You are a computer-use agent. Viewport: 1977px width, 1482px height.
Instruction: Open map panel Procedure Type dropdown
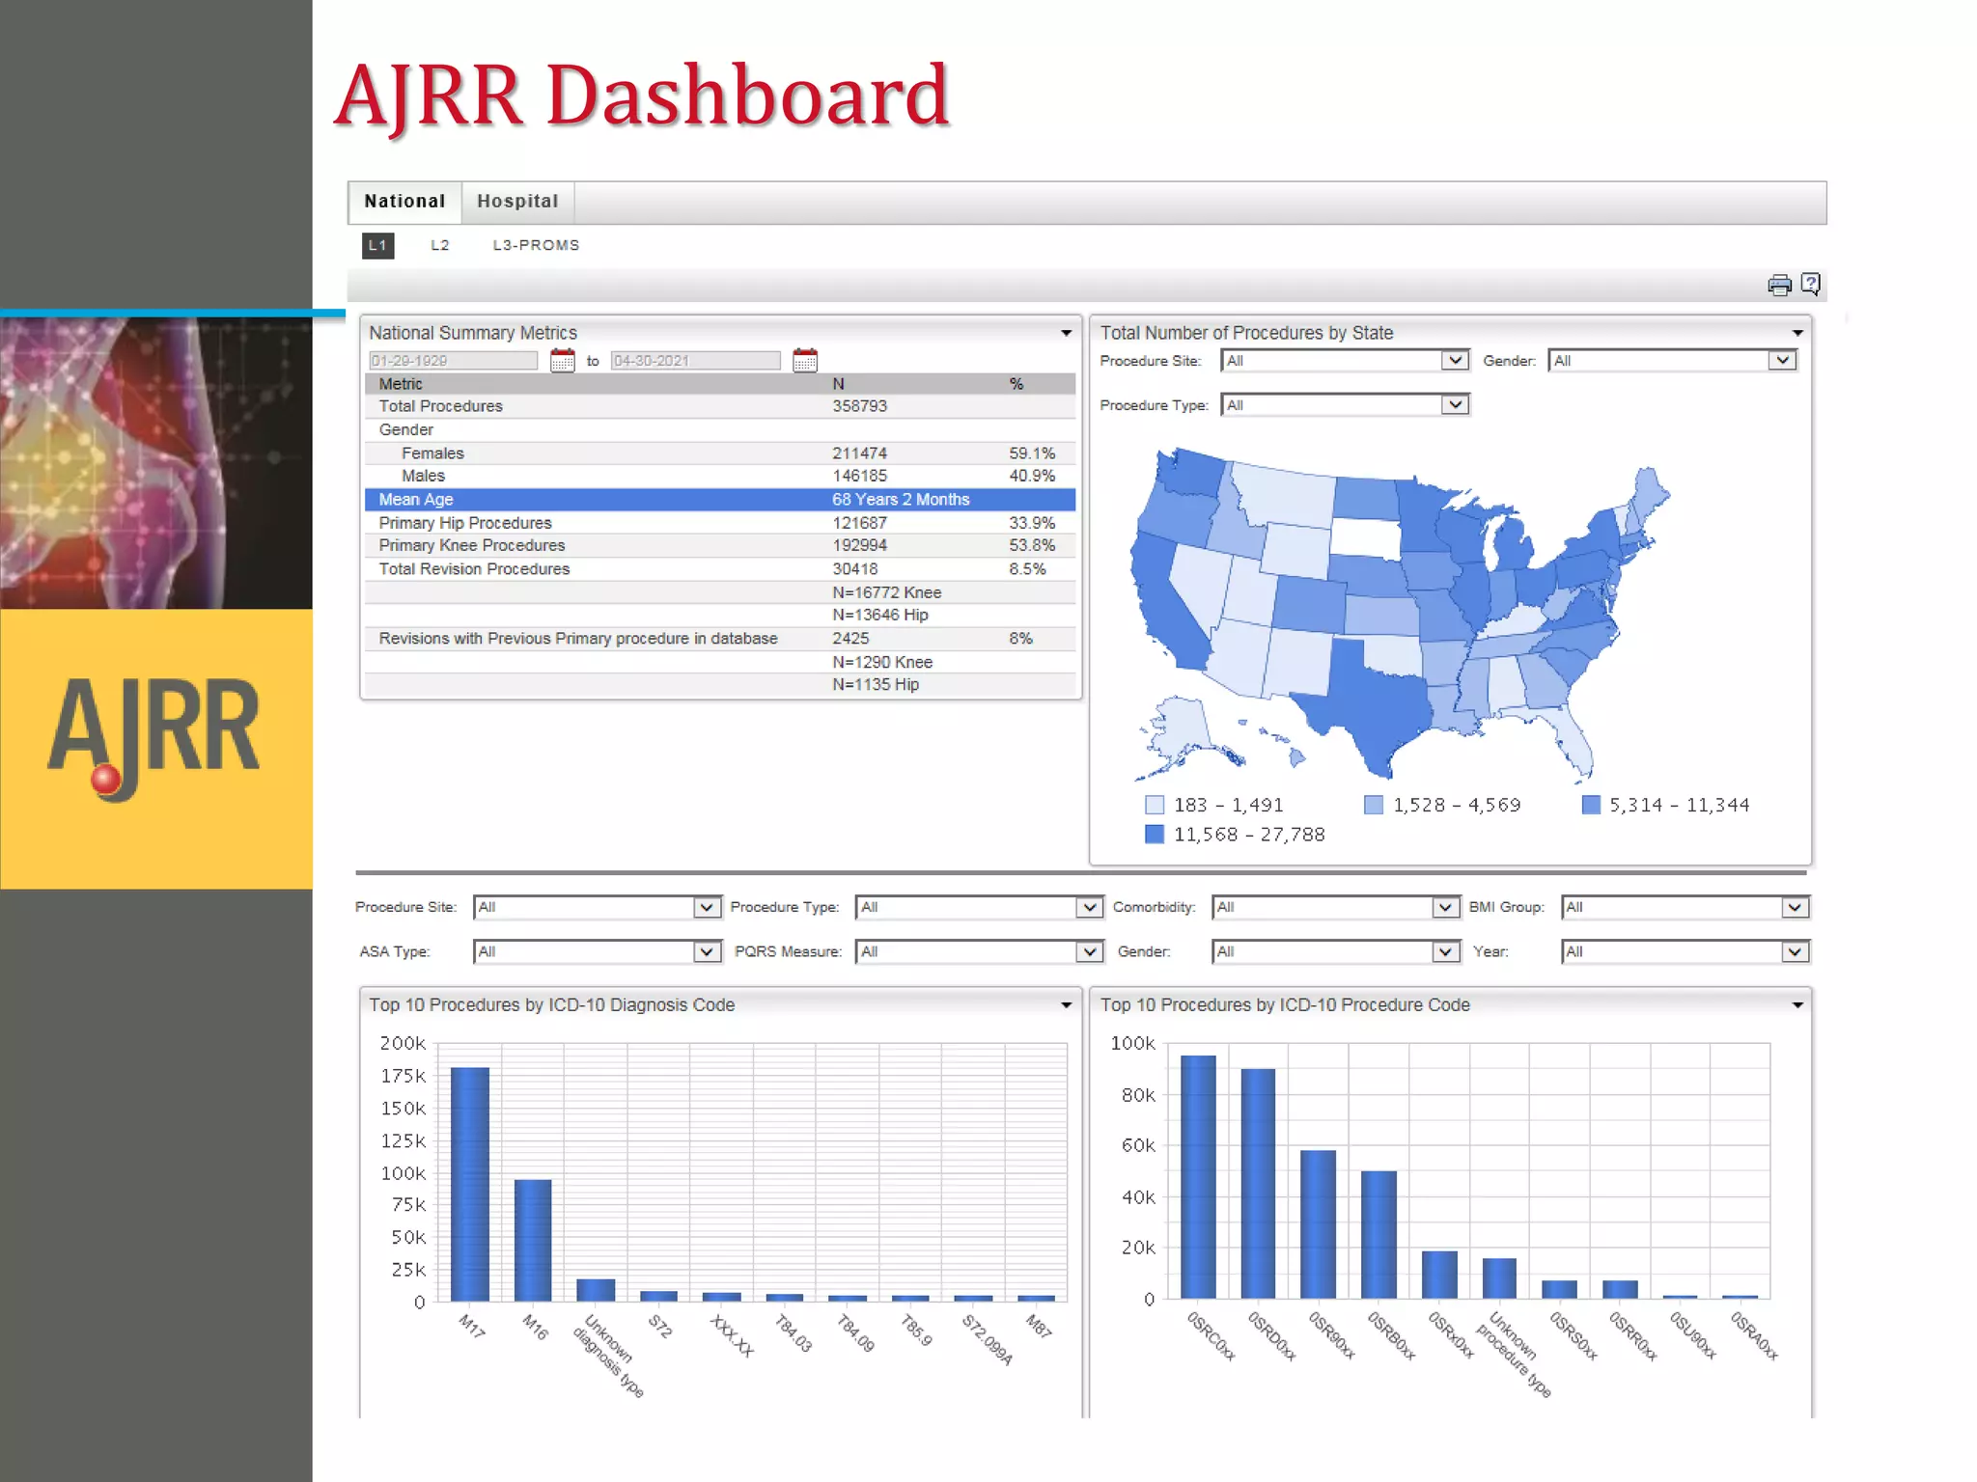(1345, 405)
